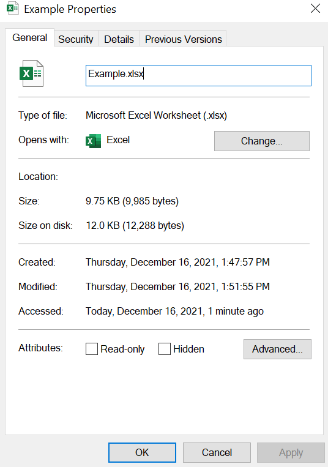Open the Previous Versions tab
The height and width of the screenshot is (467, 328).
(184, 39)
